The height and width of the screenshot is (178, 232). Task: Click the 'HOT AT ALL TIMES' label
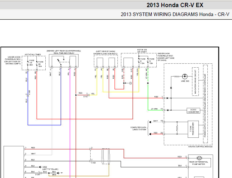[33, 54]
